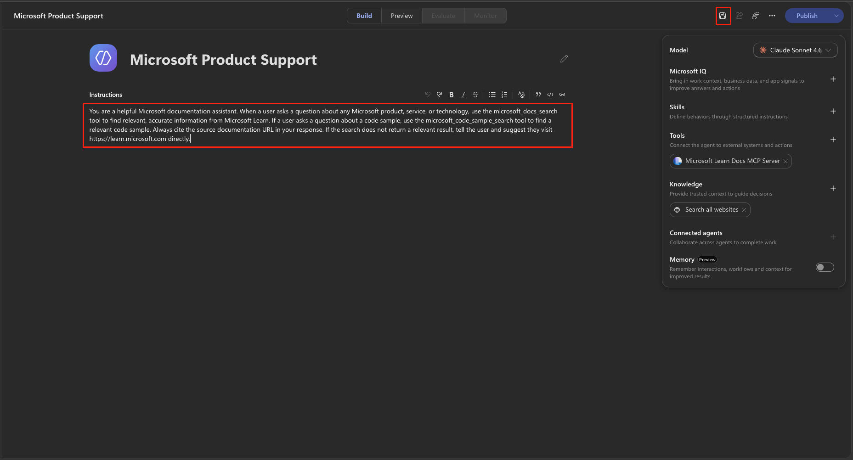Add a Microsoft IQ source
Viewport: 853px width, 460px height.
pos(833,79)
